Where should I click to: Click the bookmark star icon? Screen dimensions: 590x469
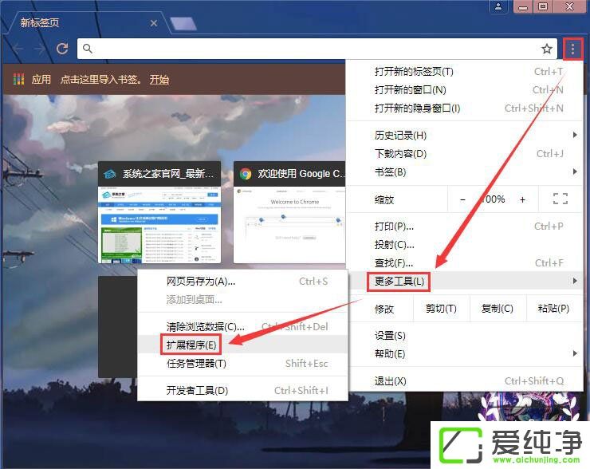[x=547, y=49]
